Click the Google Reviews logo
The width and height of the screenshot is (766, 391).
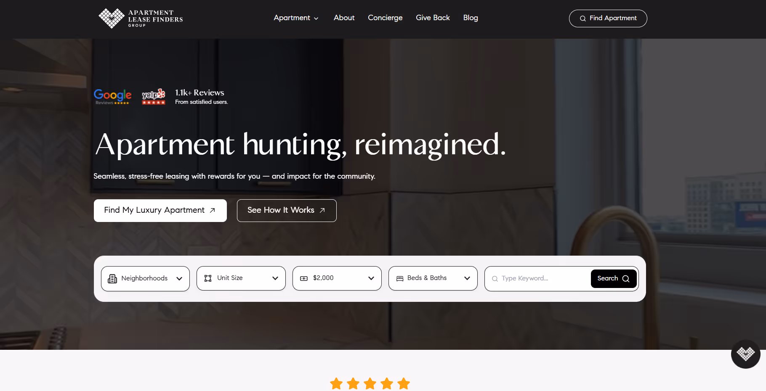pos(112,96)
